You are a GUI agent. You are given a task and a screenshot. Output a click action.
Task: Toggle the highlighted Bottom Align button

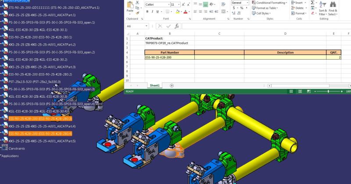pos(205,4)
